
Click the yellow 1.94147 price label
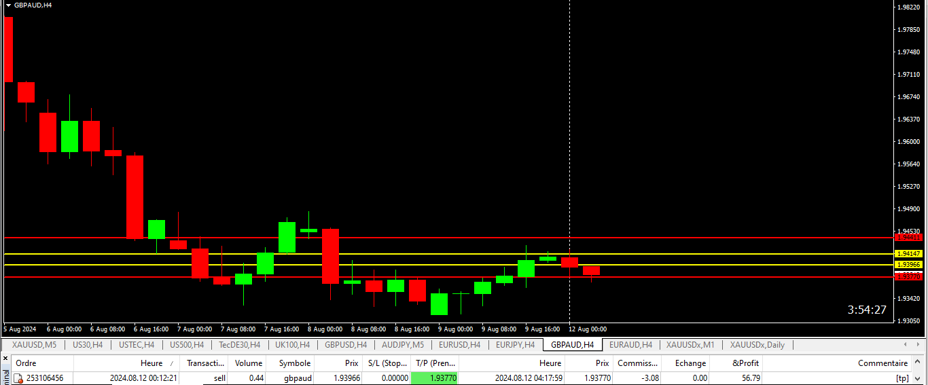tap(908, 253)
